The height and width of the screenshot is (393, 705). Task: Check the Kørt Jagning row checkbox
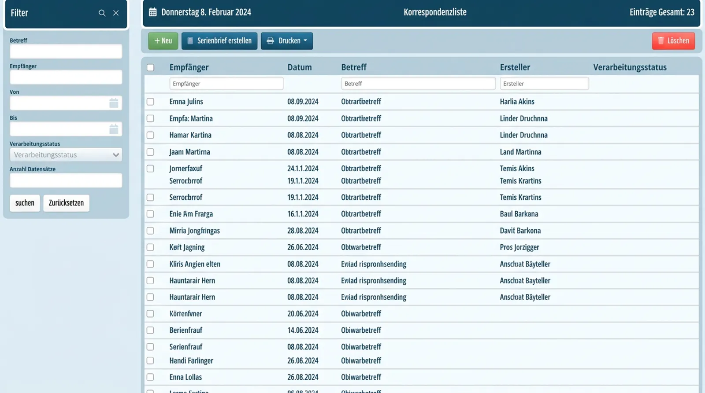pyautogui.click(x=151, y=247)
